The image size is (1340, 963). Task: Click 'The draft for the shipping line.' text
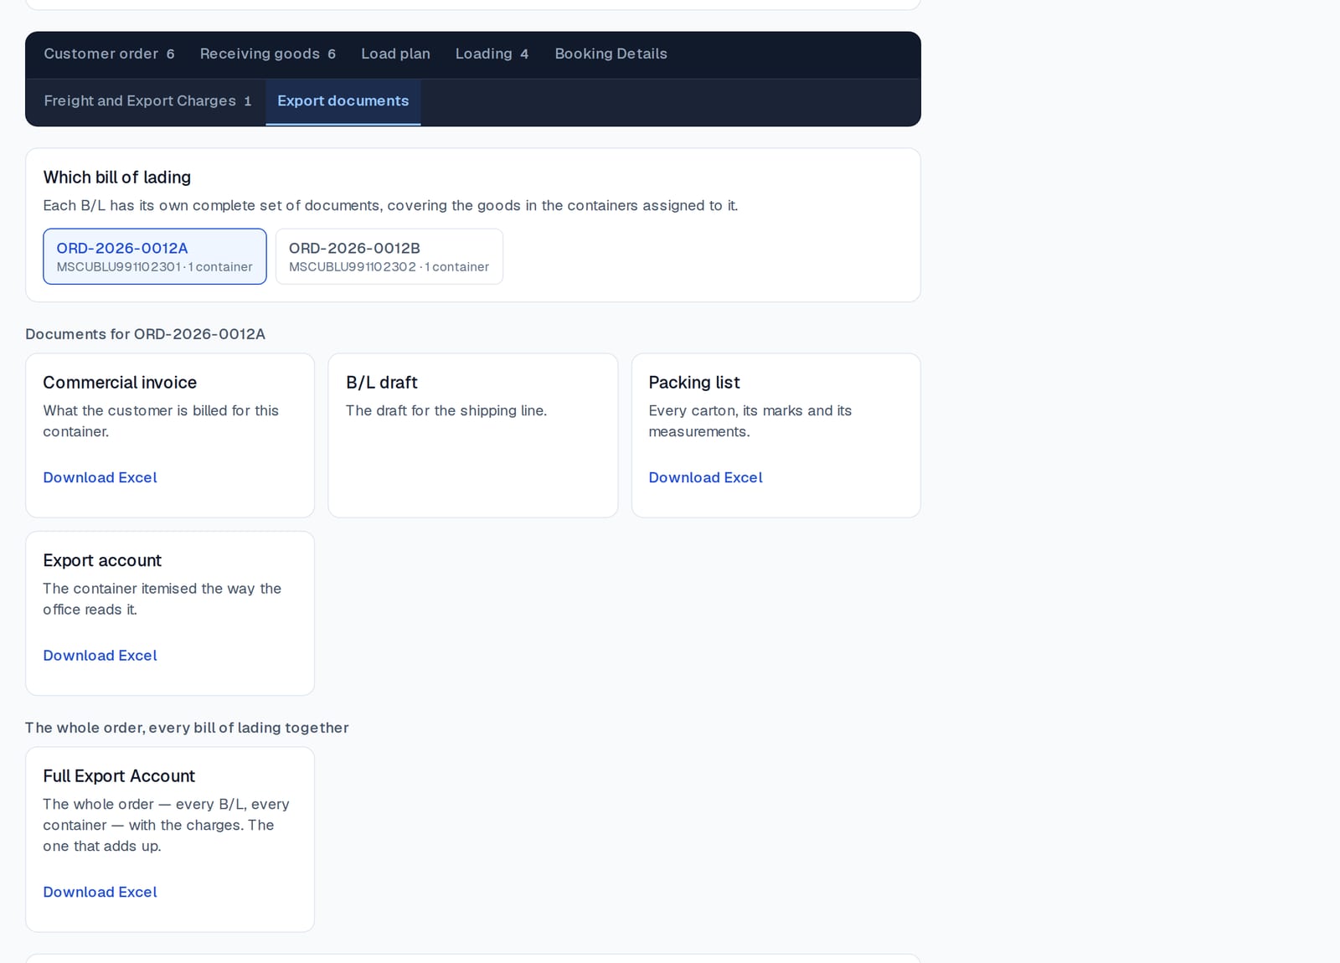point(446,410)
